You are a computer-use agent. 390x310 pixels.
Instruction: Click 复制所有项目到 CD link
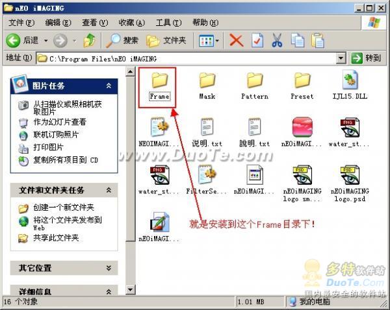[x=66, y=160]
